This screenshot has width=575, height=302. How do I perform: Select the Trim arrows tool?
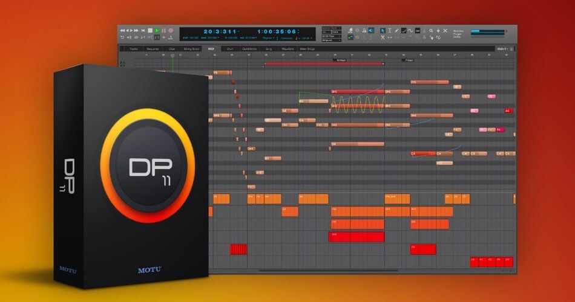tap(389, 37)
